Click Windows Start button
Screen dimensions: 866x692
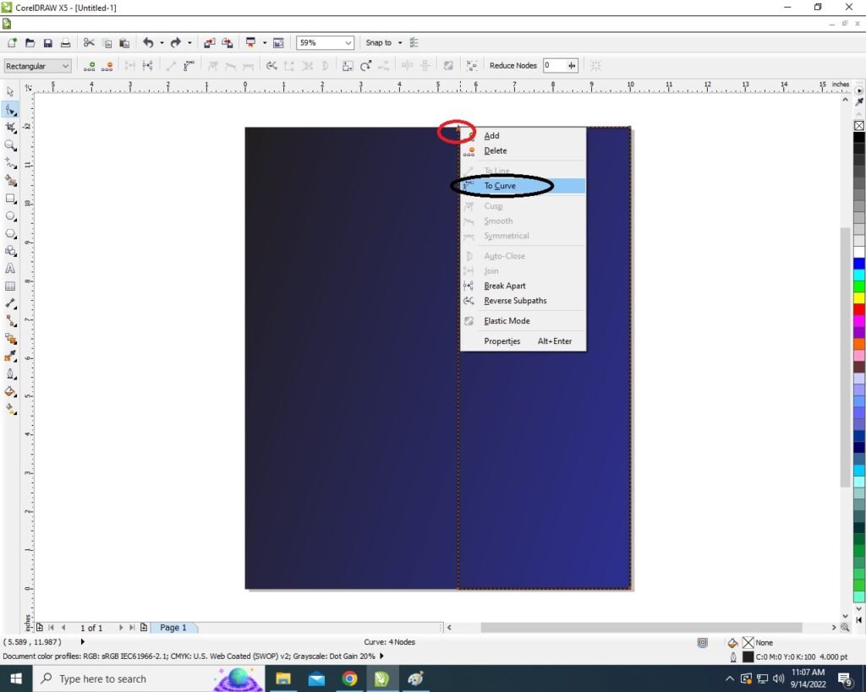click(x=16, y=678)
